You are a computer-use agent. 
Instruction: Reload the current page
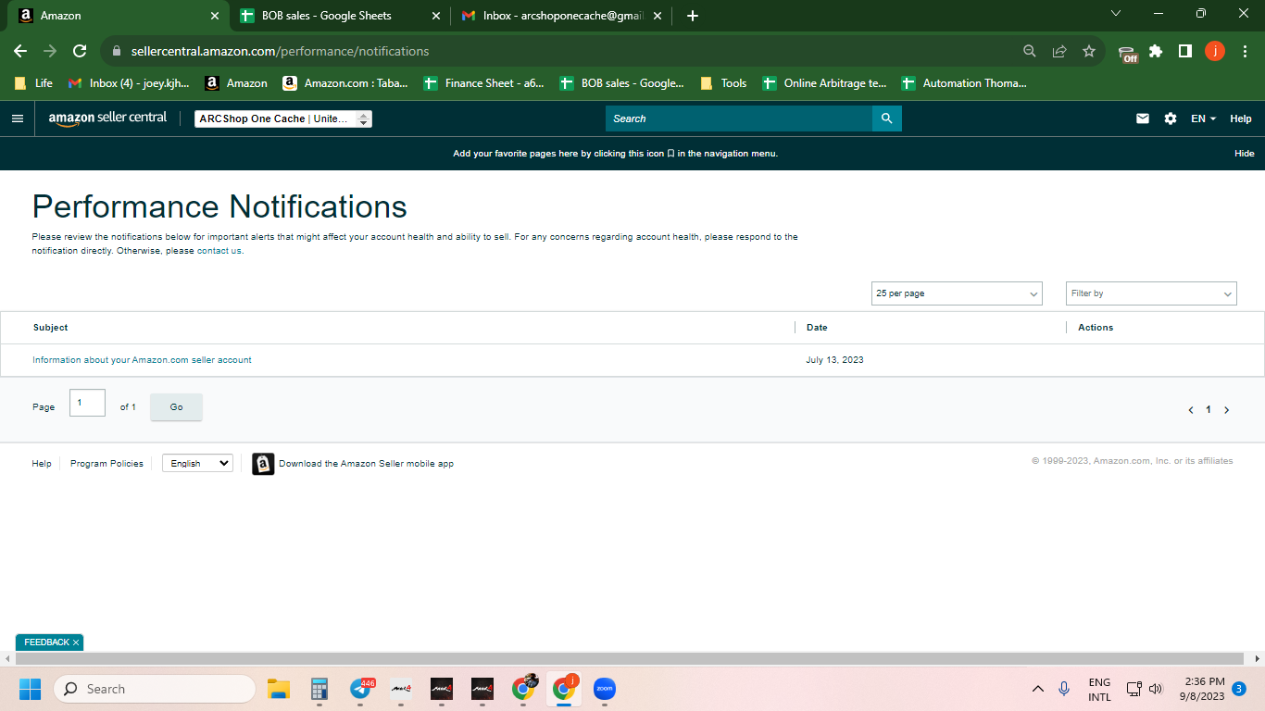tap(80, 51)
